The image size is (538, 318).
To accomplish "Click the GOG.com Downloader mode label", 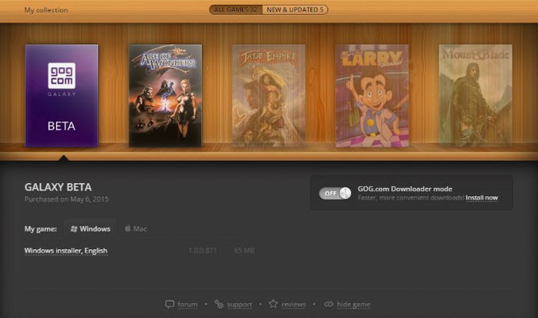I will 405,189.
